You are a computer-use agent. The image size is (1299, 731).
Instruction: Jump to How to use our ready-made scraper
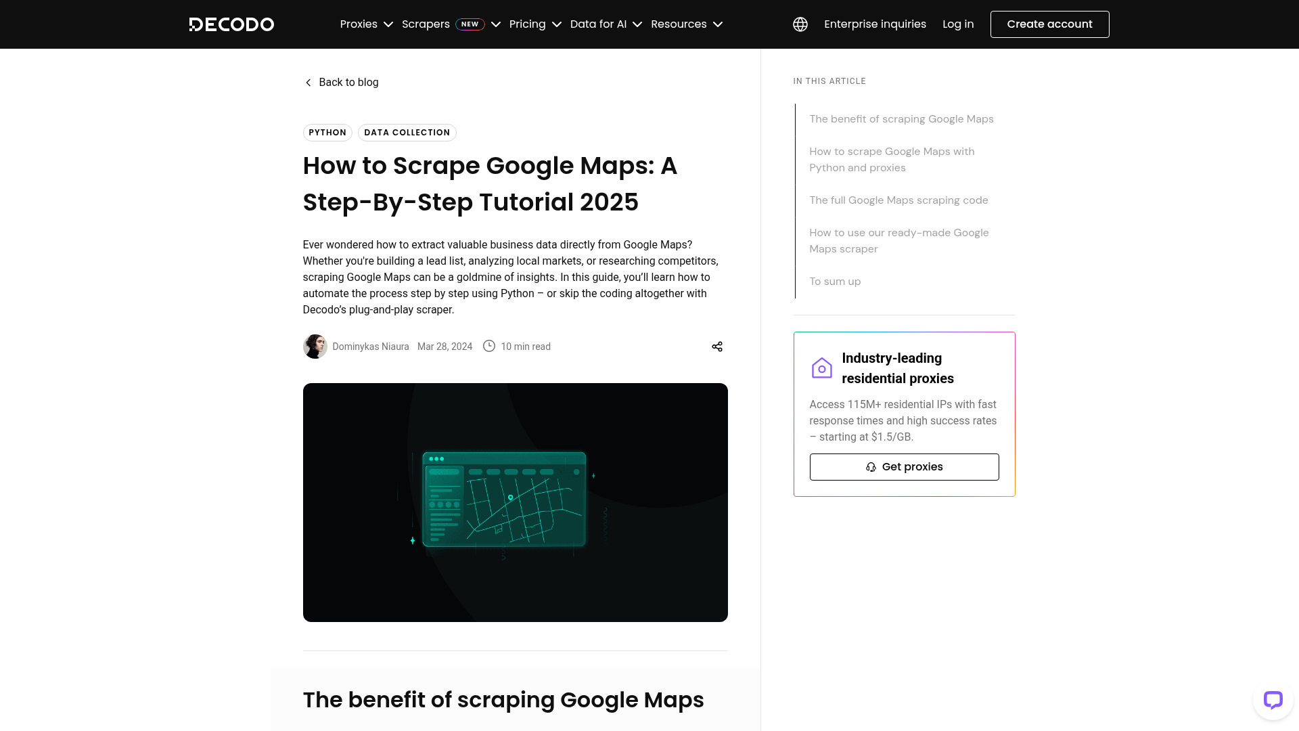[x=898, y=241]
